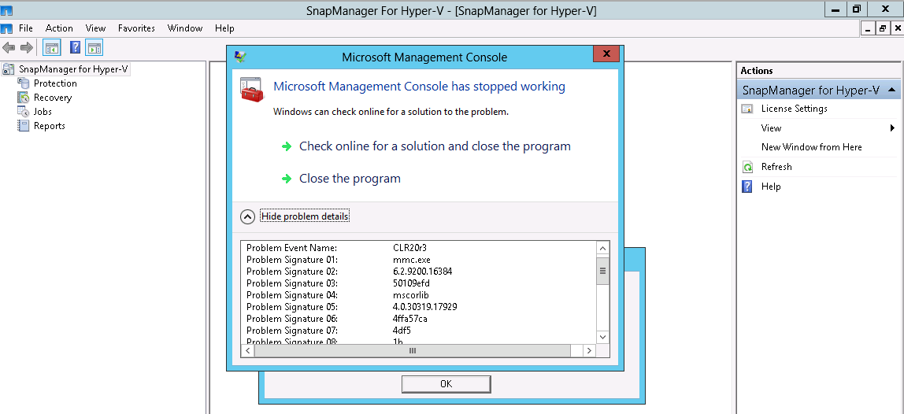
Task: Open the Window menu
Action: click(185, 28)
